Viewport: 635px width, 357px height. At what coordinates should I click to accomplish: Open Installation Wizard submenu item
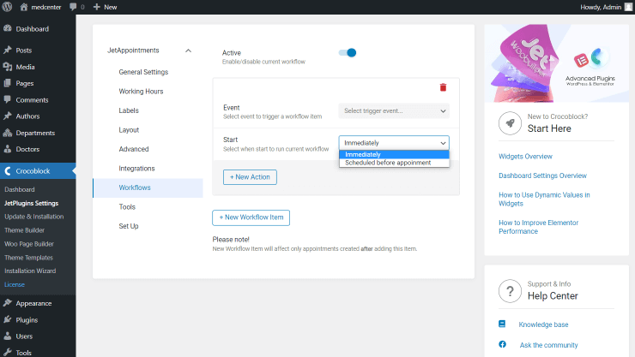tap(30, 271)
